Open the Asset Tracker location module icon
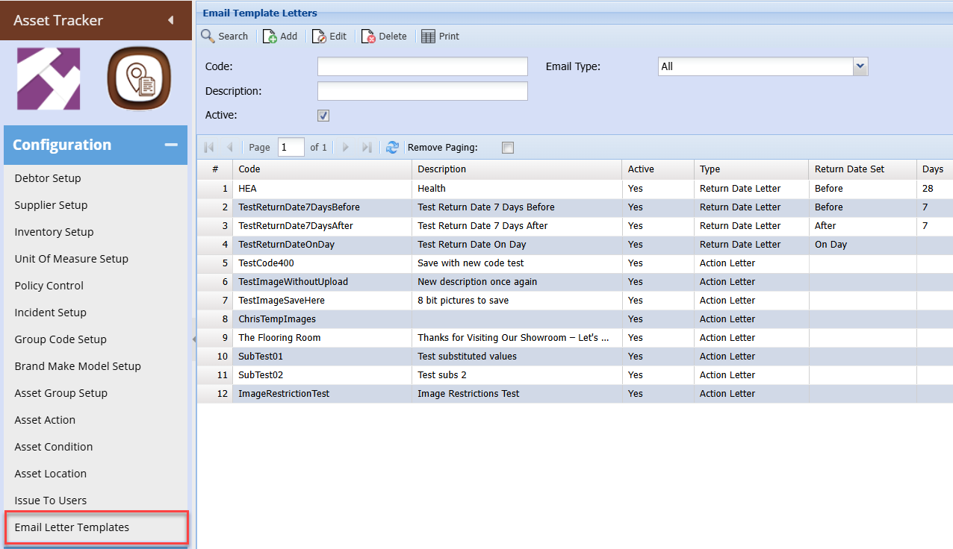This screenshot has height=549, width=953. click(139, 79)
